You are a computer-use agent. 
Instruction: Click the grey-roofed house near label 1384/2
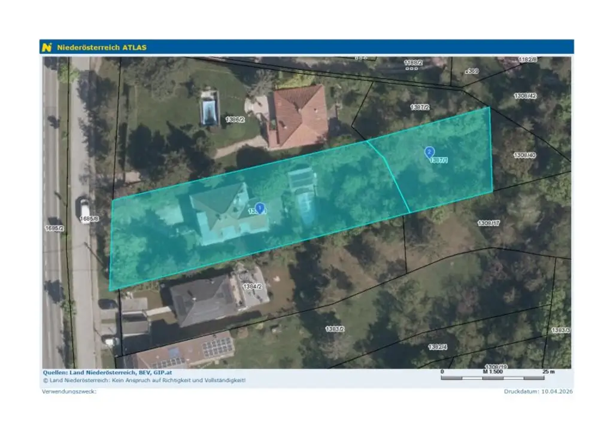click(205, 300)
